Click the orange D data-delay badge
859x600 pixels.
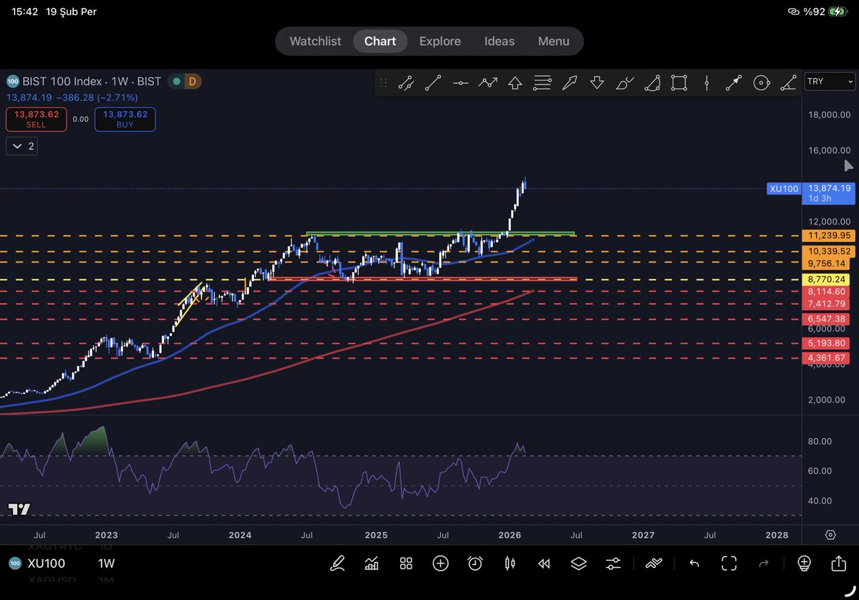coord(192,82)
